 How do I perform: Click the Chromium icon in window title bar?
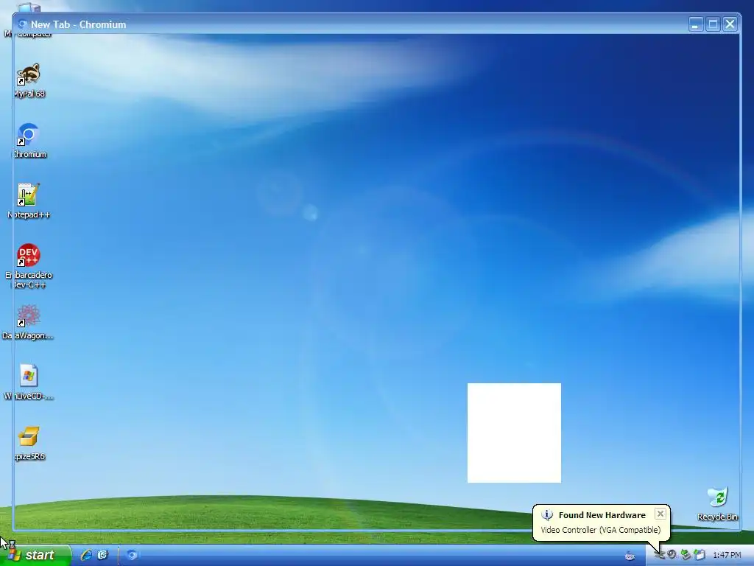[22, 24]
